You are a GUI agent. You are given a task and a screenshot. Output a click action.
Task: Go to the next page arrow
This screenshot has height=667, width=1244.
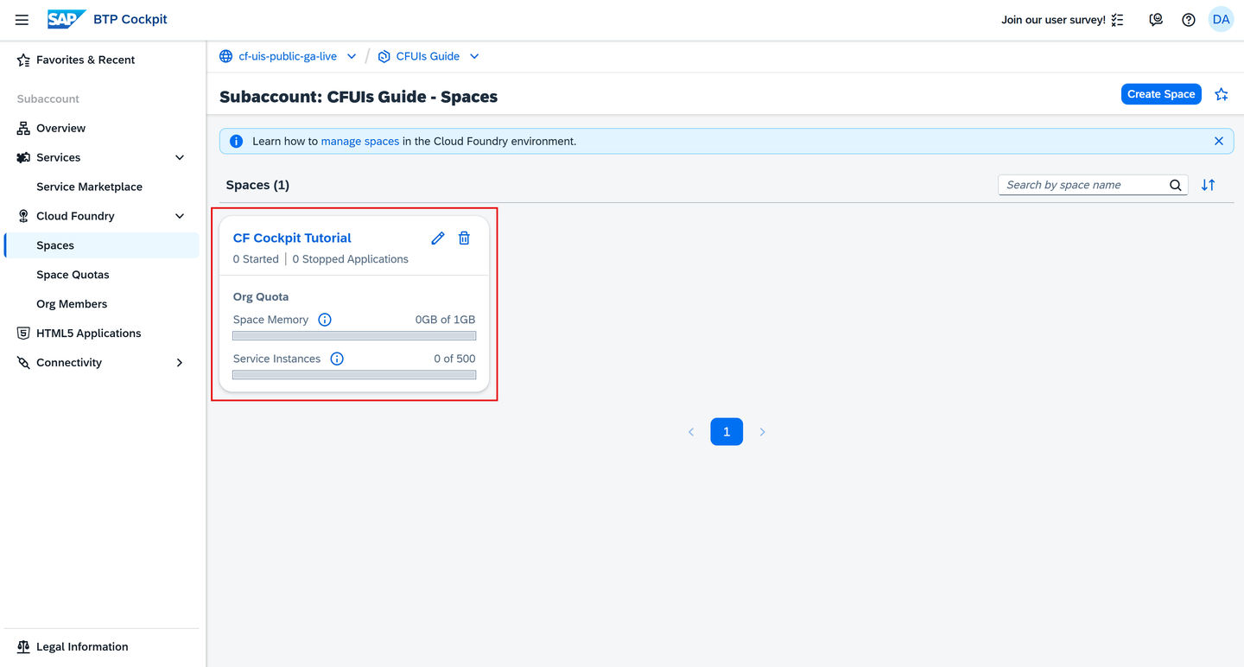coord(762,432)
